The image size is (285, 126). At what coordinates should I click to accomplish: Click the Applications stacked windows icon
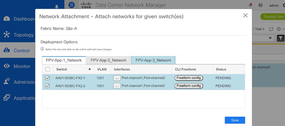tap(7, 97)
